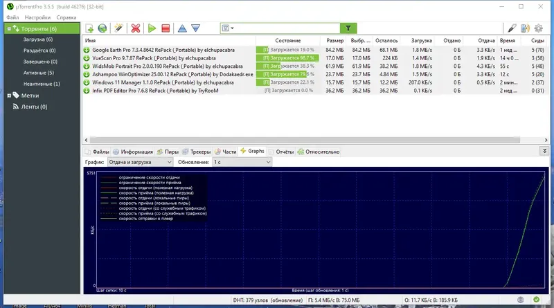
Task: Open search provider dropdown in filter box
Action: pos(228,28)
